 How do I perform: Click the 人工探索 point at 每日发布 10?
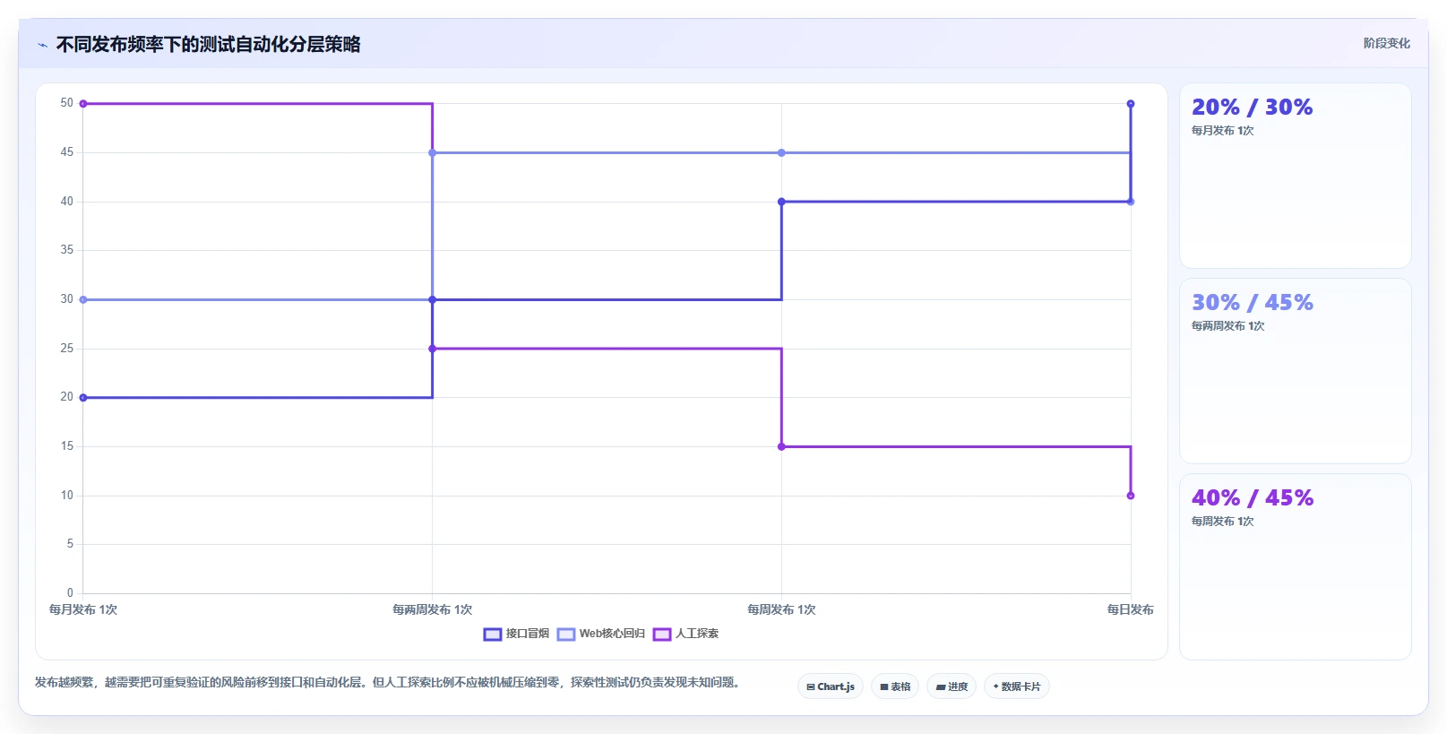[x=1131, y=496]
